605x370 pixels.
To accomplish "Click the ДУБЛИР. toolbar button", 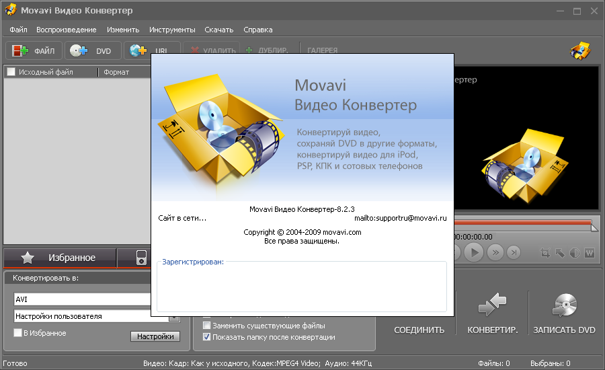I will 267,50.
